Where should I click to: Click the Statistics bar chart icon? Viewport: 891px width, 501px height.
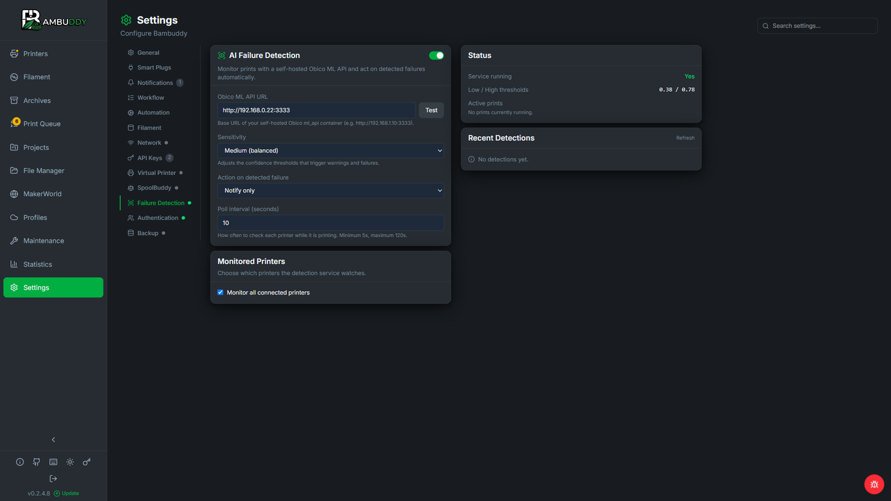[14, 264]
